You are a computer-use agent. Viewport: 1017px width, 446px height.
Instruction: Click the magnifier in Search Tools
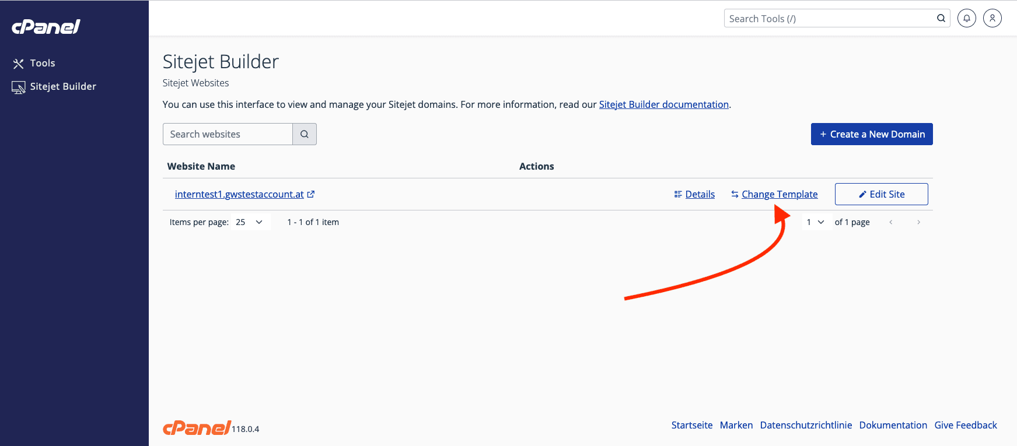941,19
